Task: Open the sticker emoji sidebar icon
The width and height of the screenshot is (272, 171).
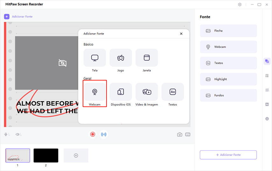Action: [x=267, y=119]
